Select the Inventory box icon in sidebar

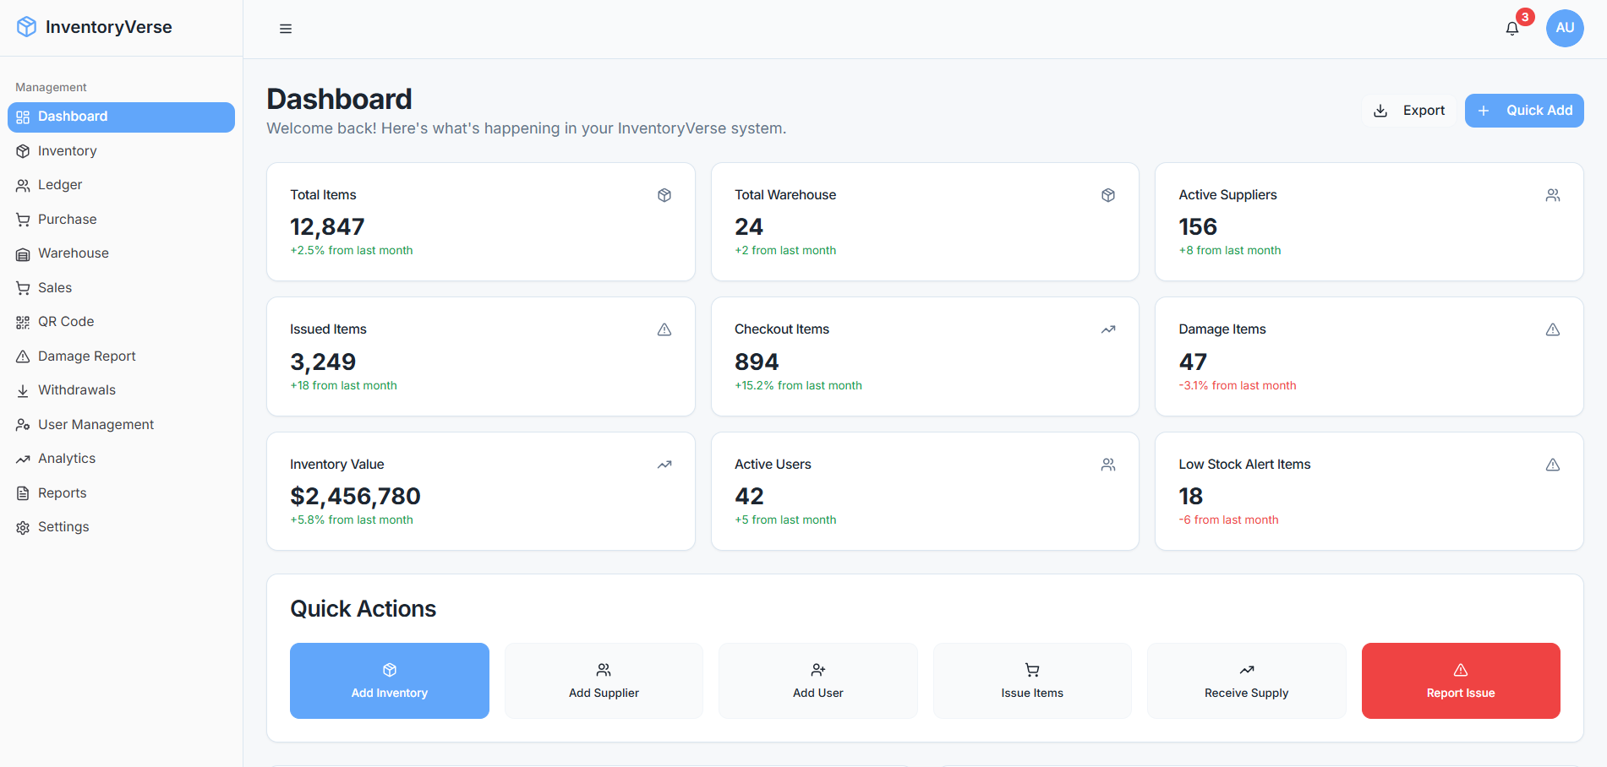pyautogui.click(x=23, y=150)
